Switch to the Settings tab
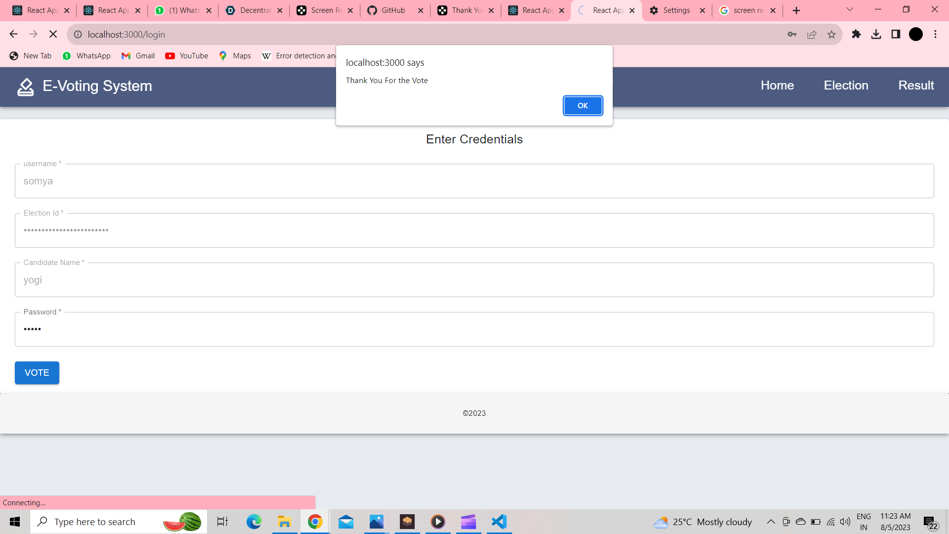This screenshot has width=949, height=534. [676, 10]
